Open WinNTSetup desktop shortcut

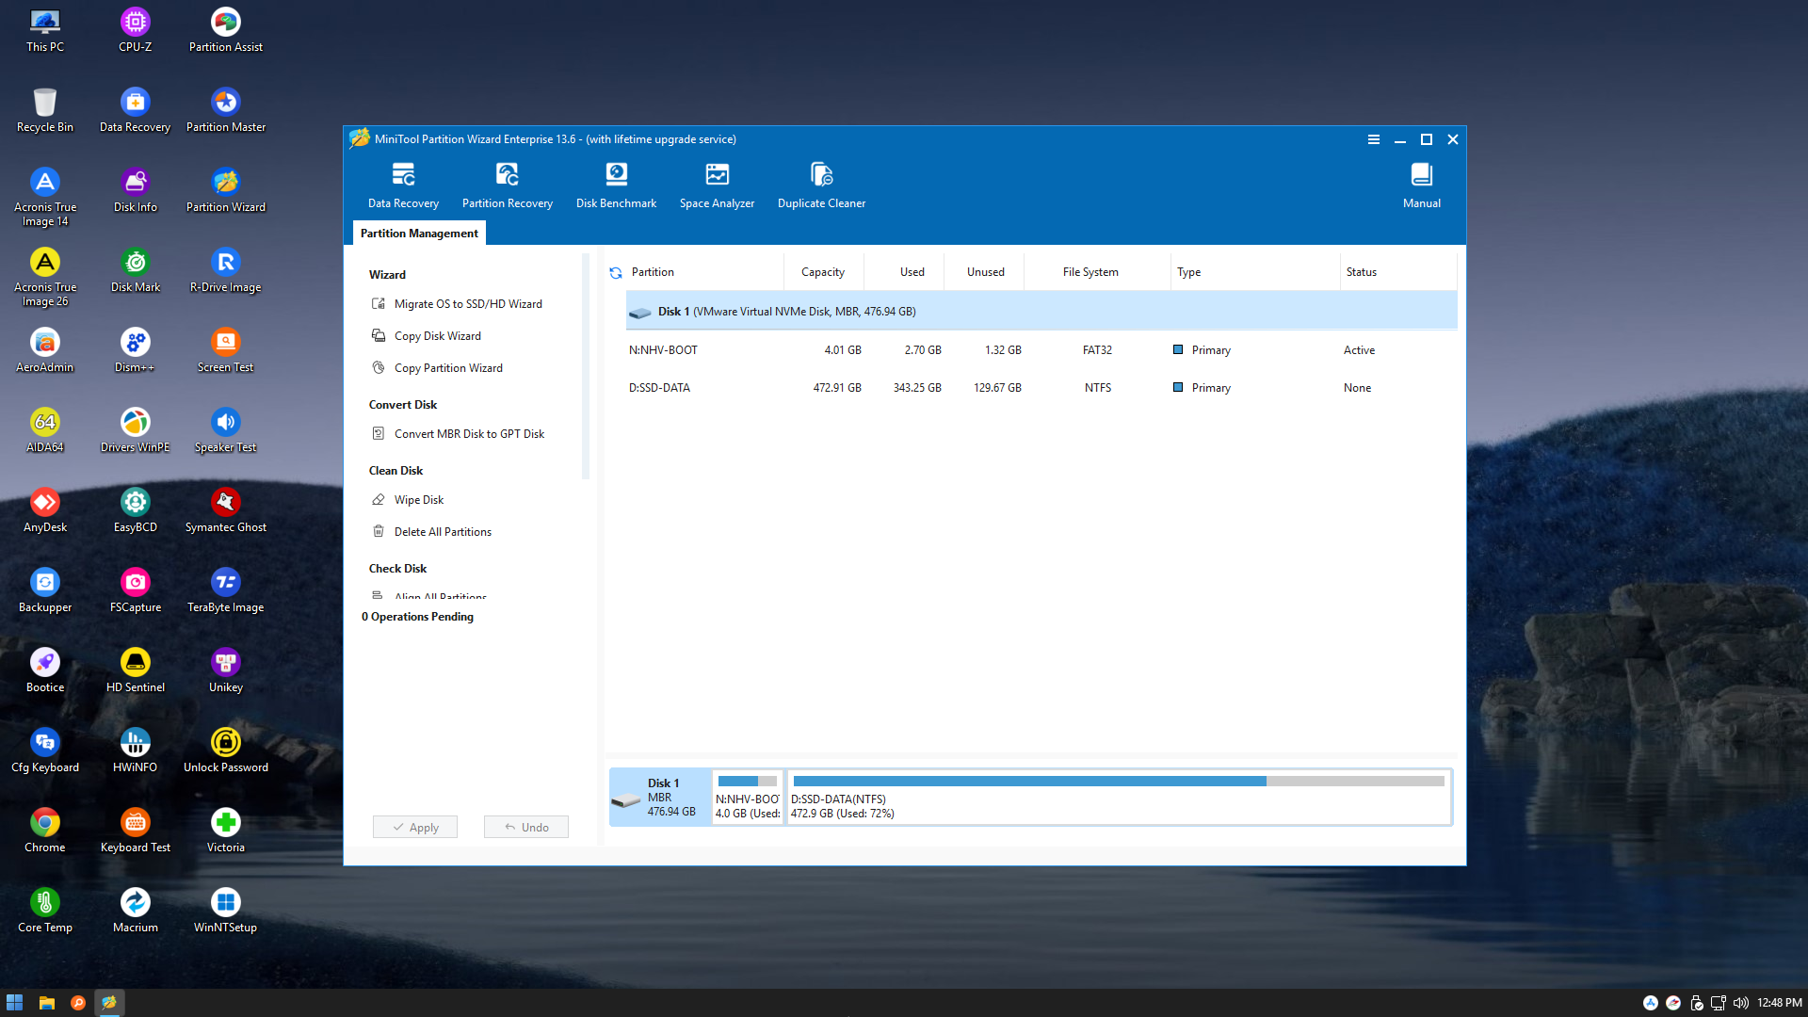click(226, 911)
